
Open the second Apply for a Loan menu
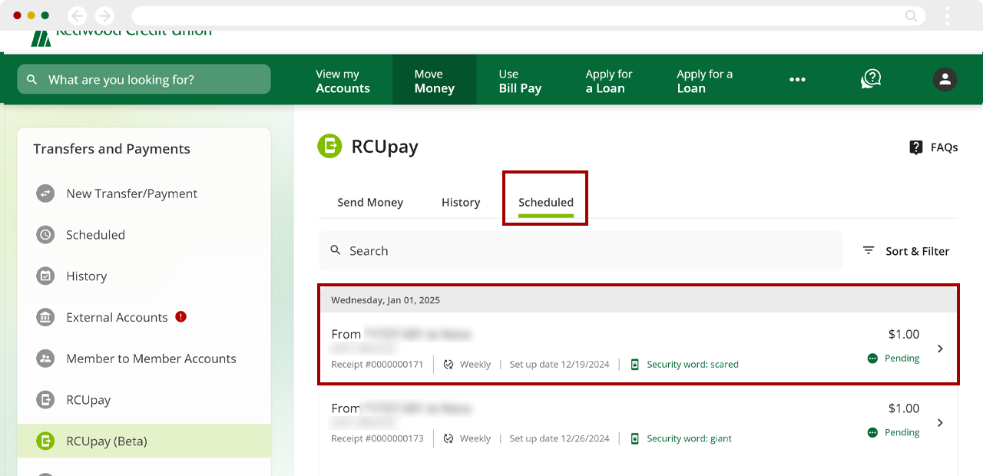704,81
